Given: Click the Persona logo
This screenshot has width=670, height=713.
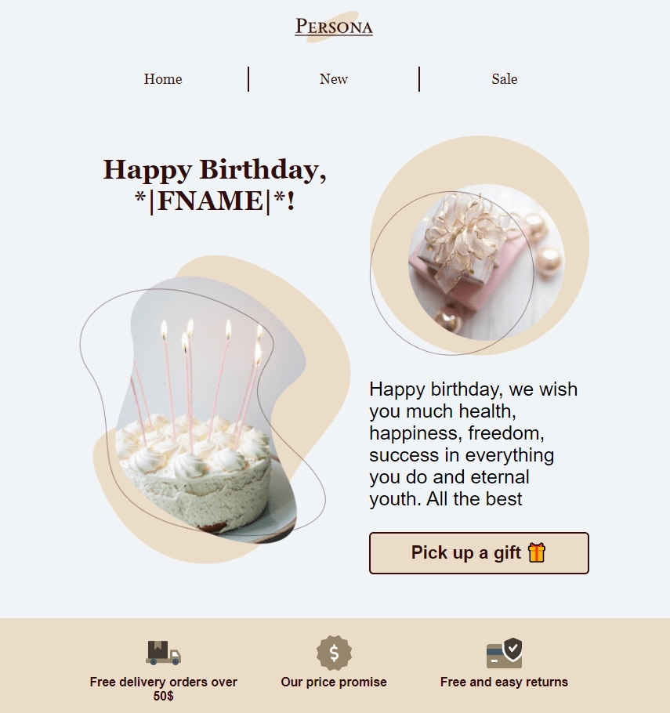Looking at the screenshot, I should tap(334, 27).
